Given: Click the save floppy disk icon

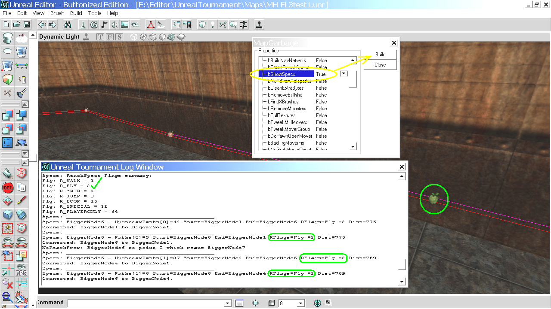Looking at the screenshot, I should click(27, 24).
